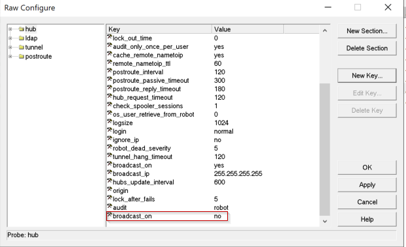Click the tunnel folder icon
Image resolution: width=406 pixels, height=247 pixels.
coord(22,48)
